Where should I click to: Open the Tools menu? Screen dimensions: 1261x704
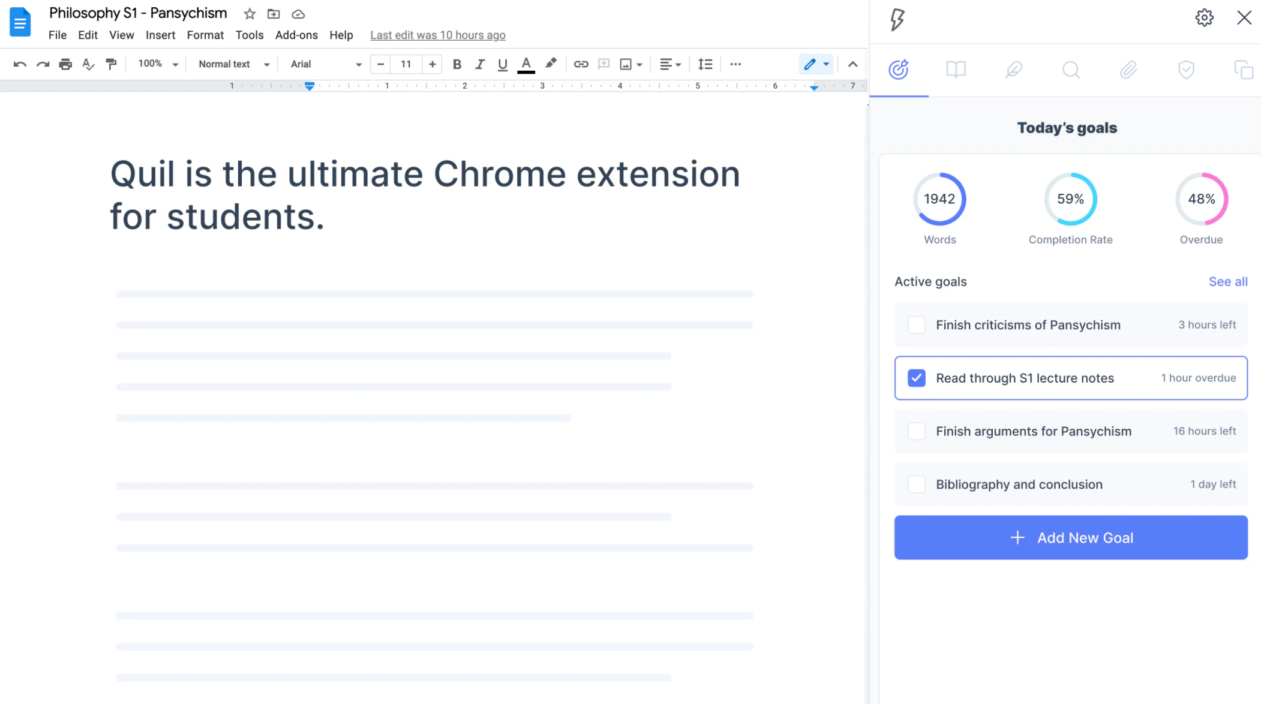249,35
